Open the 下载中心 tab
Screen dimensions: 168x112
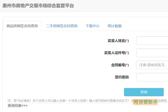[92, 26]
